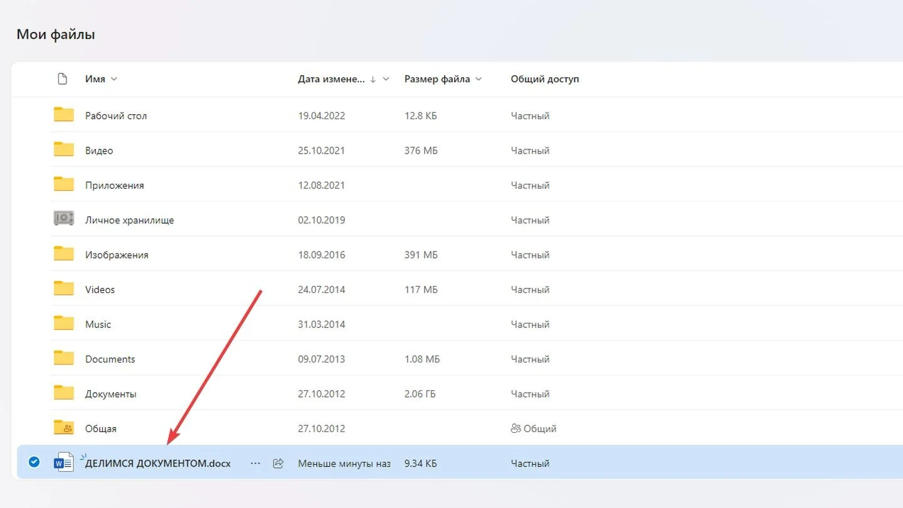Click the file type icon in the header
This screenshot has height=508, width=903.
pyautogui.click(x=62, y=79)
